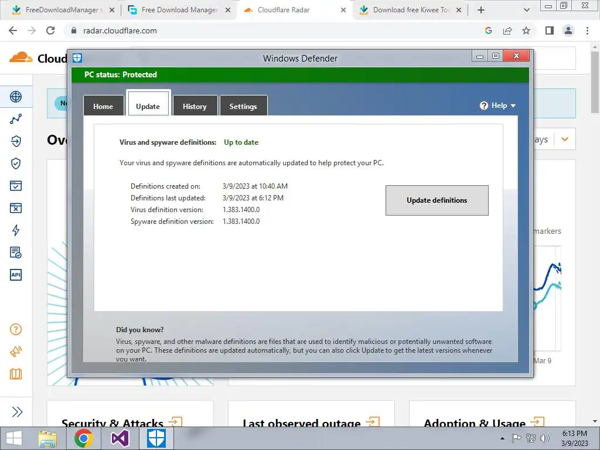The width and height of the screenshot is (600, 450).
Task: Open the Chrome three-dot menu
Action: pyautogui.click(x=587, y=30)
